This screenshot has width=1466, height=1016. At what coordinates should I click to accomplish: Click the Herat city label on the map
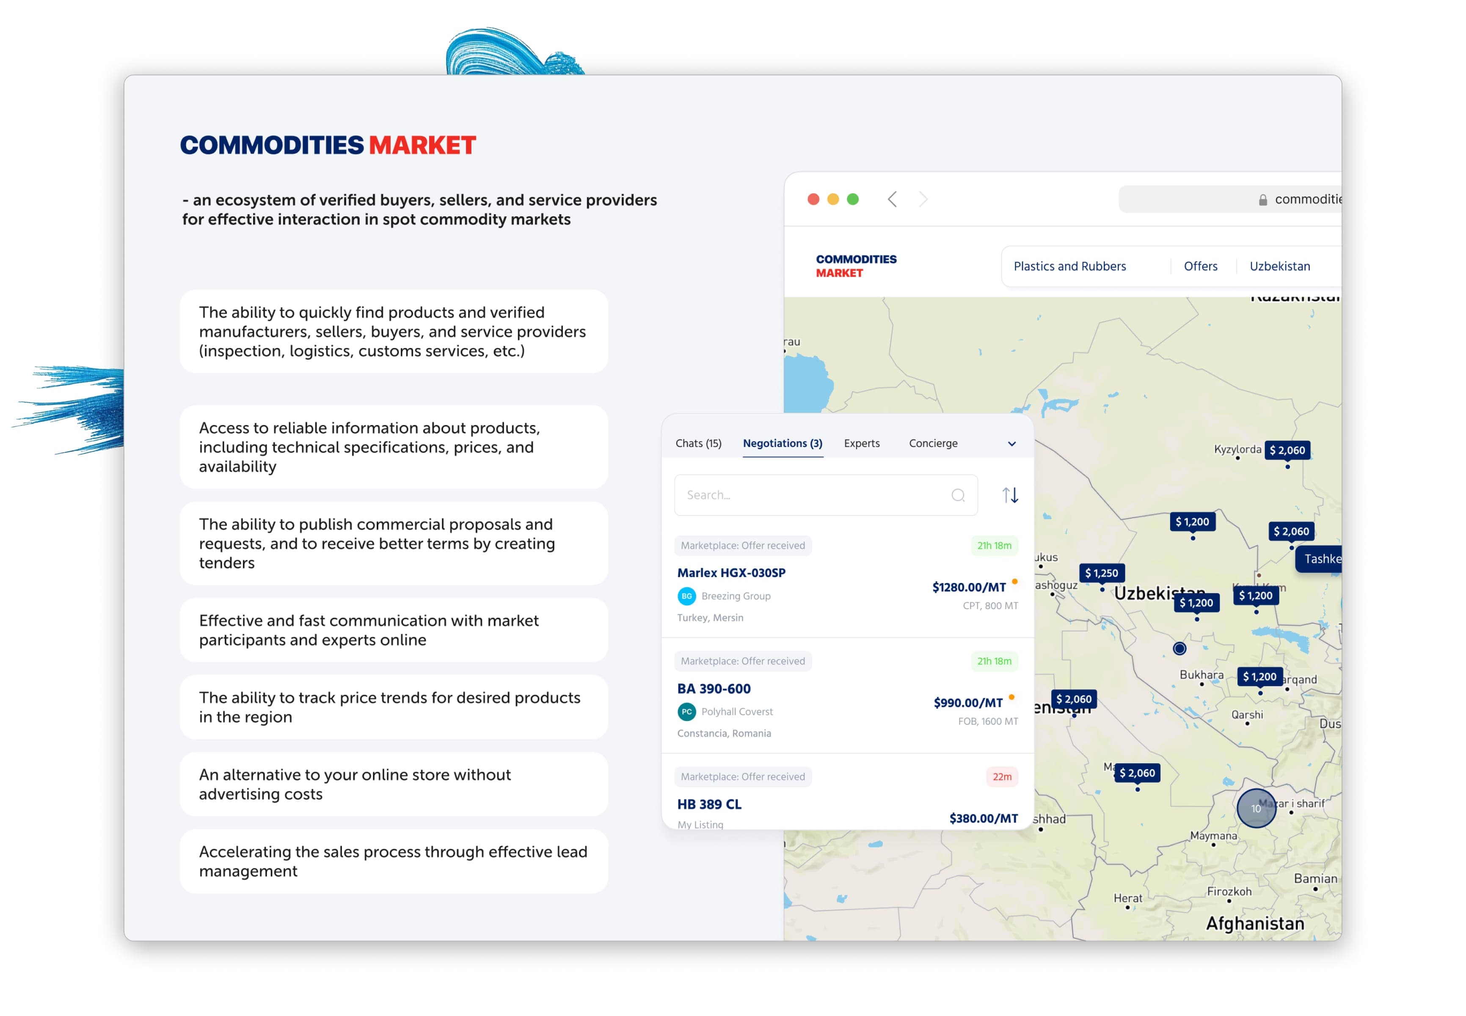1127,898
